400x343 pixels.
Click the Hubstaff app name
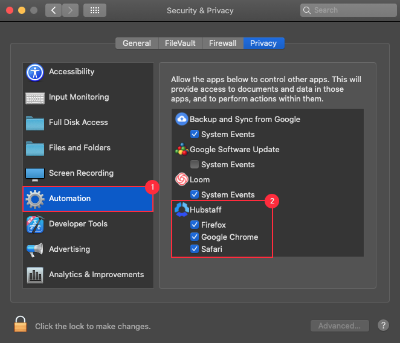(x=205, y=210)
